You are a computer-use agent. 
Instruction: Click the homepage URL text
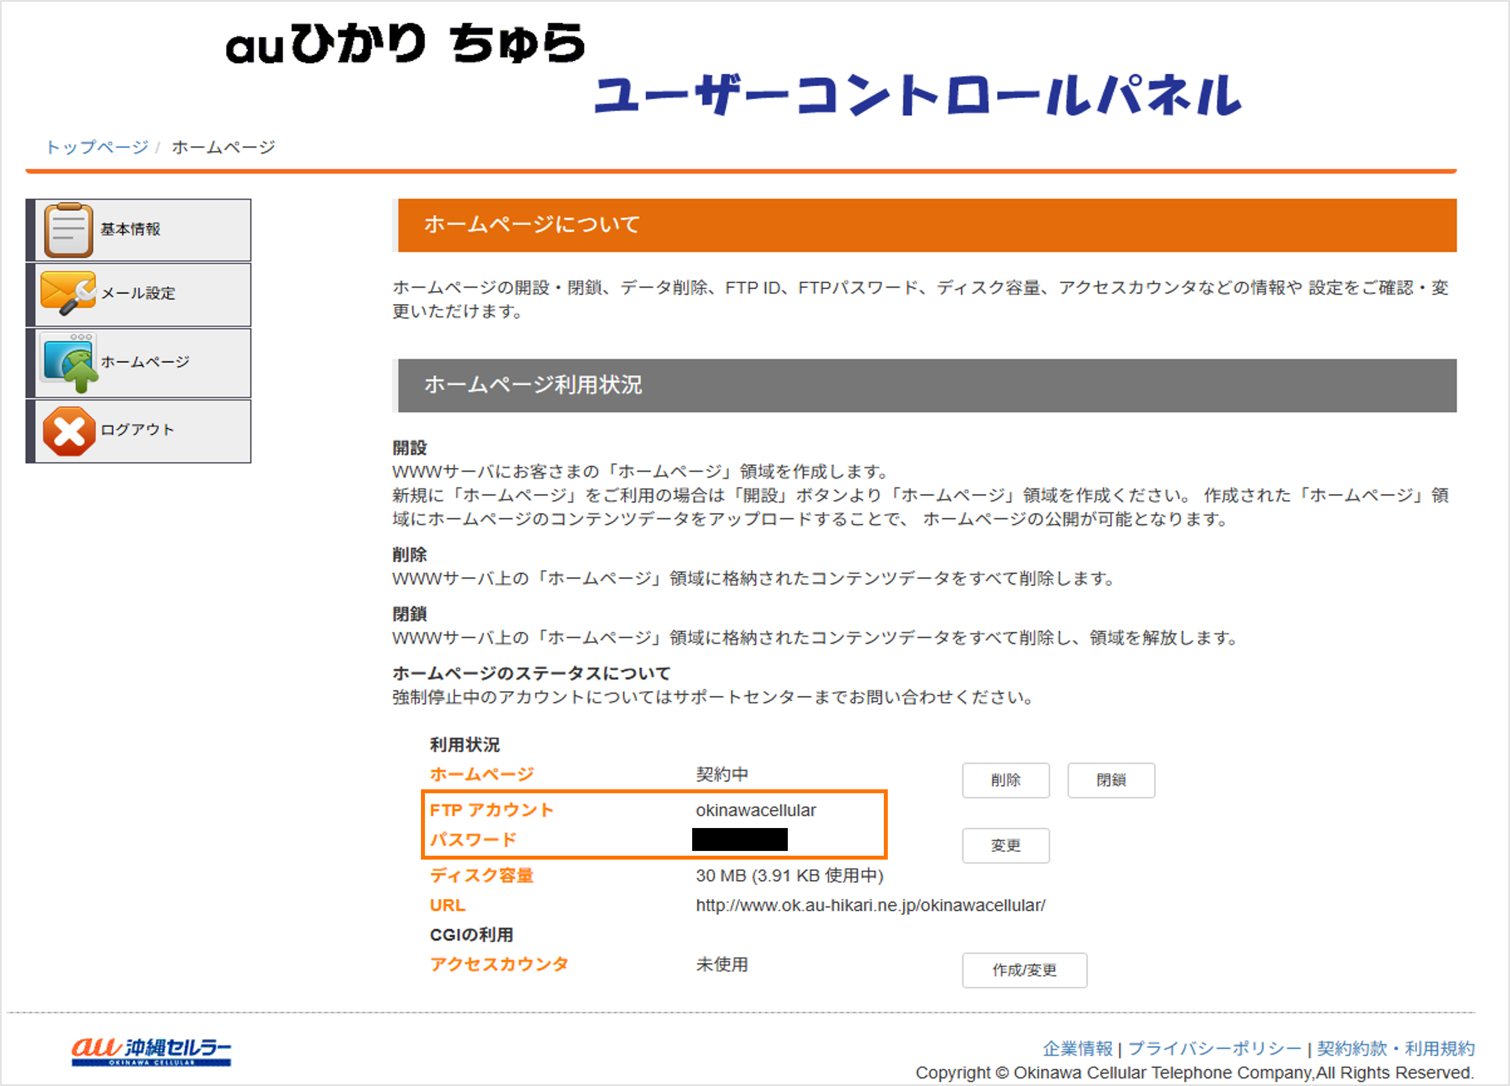[x=871, y=906]
